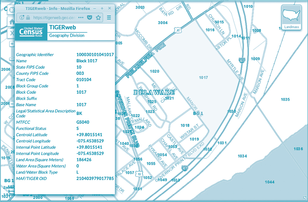The width and height of the screenshot is (308, 202).
Task: Click the locate/crosshair map tool button
Action: pyautogui.click(x=12, y=9)
